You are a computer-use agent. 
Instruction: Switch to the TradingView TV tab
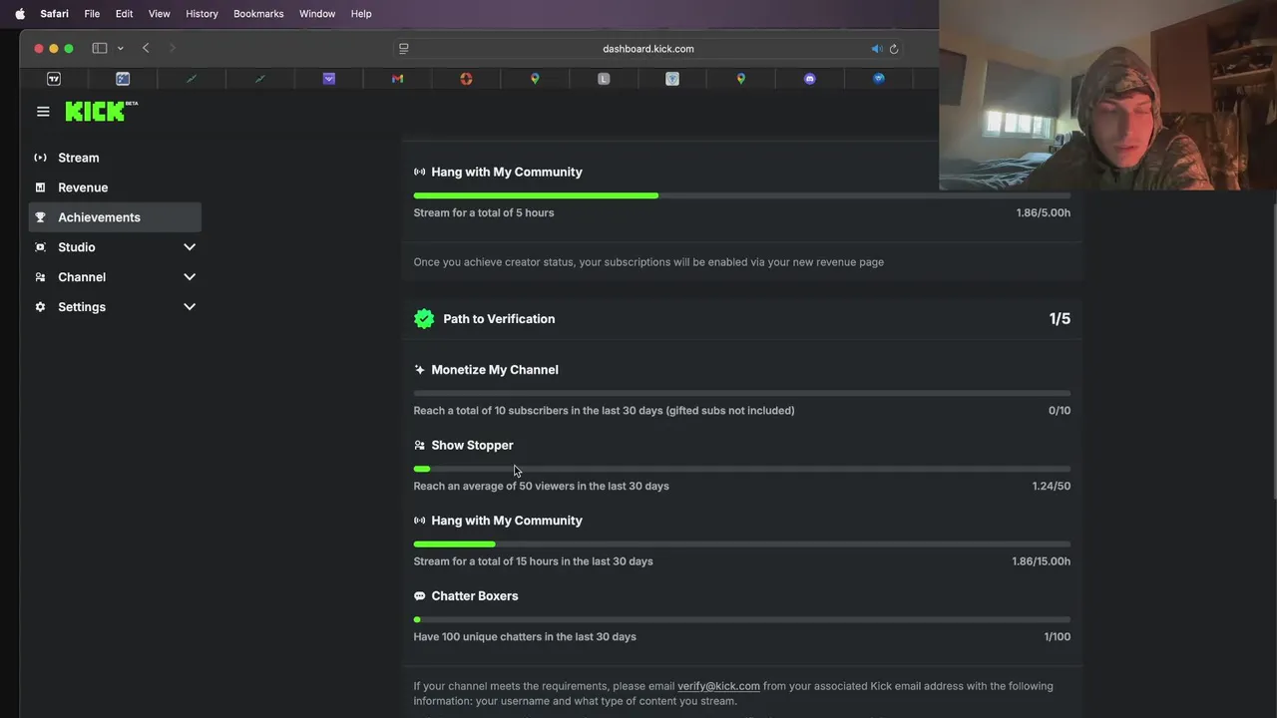tap(54, 79)
